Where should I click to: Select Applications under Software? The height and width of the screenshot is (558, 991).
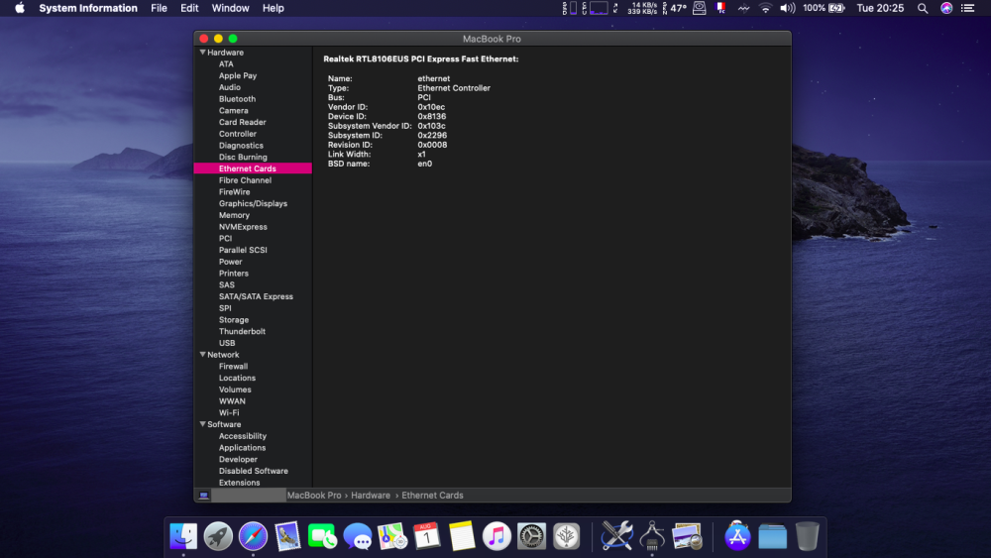242,448
